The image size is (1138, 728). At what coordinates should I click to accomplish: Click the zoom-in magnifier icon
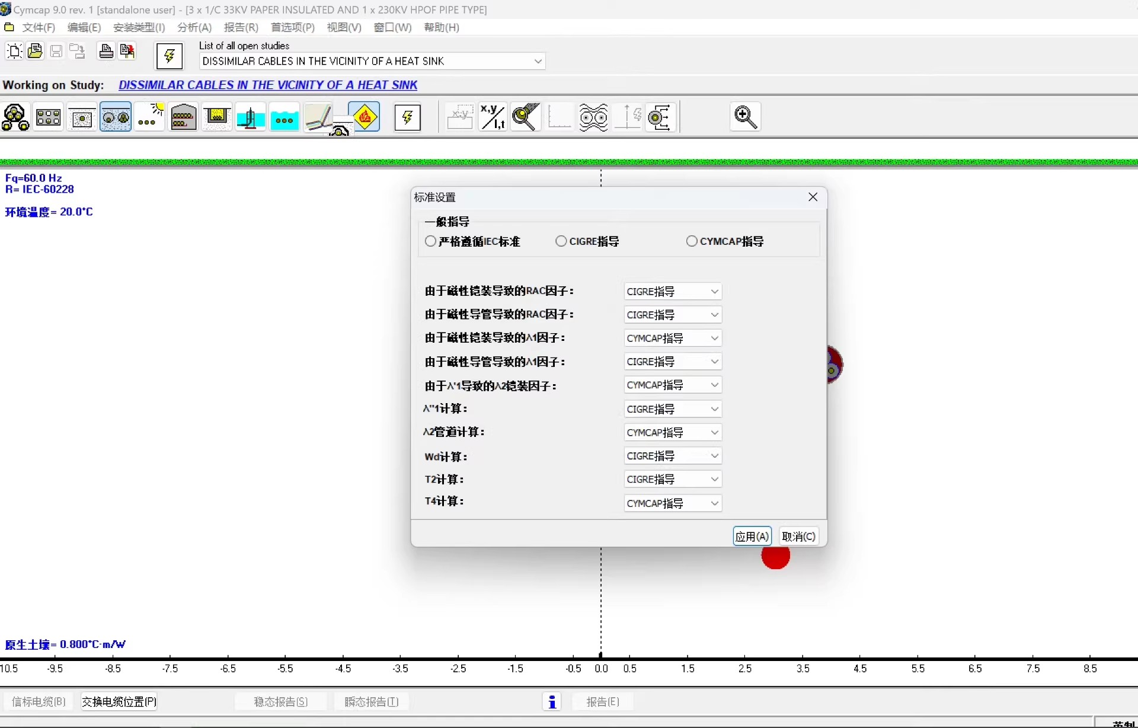click(746, 117)
